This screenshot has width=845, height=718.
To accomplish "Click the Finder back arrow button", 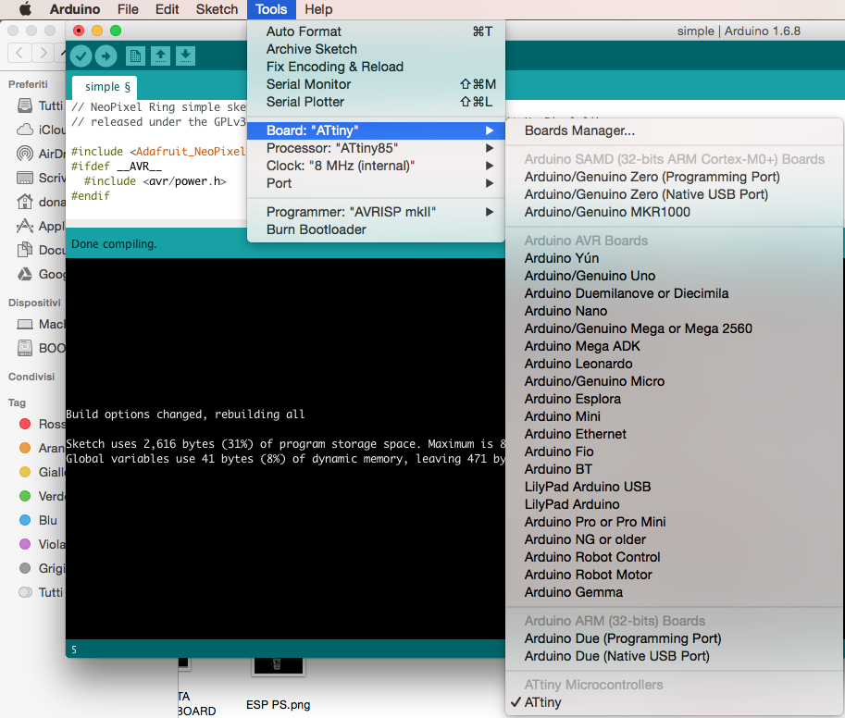I will tap(19, 53).
